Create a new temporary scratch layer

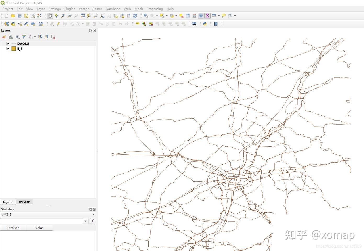click(x=33, y=24)
